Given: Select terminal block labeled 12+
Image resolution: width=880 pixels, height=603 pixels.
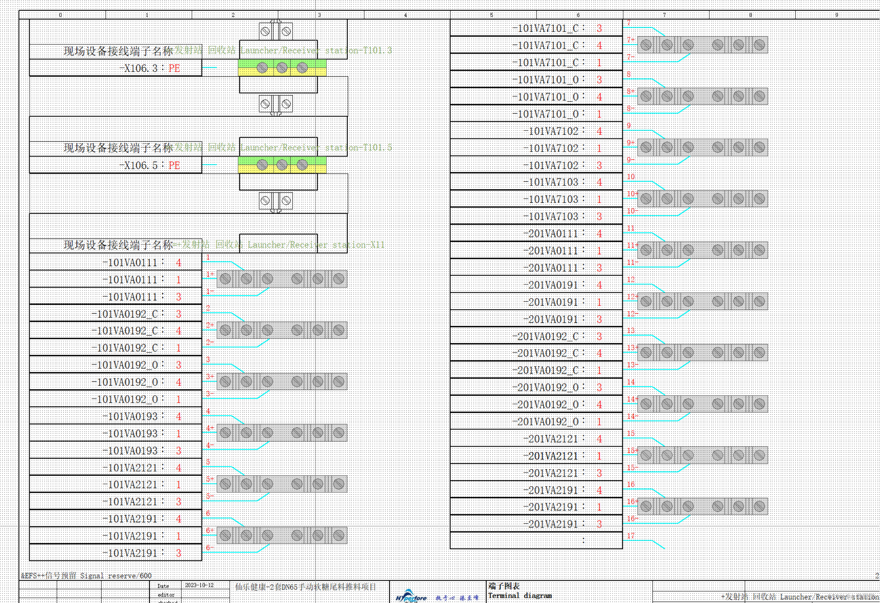Looking at the screenshot, I should tap(702, 301).
